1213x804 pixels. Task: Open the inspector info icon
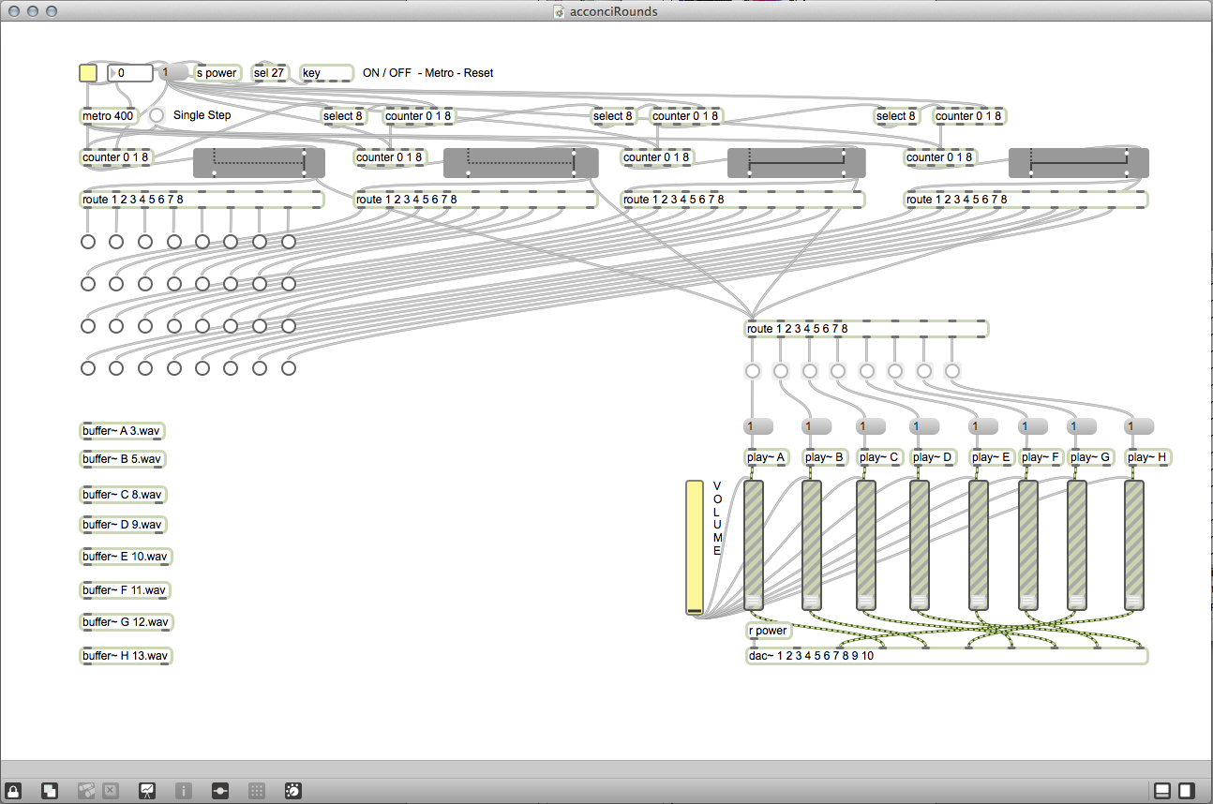(x=183, y=790)
